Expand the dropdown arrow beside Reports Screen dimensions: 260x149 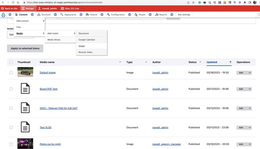pyautogui.click(x=172, y=15)
